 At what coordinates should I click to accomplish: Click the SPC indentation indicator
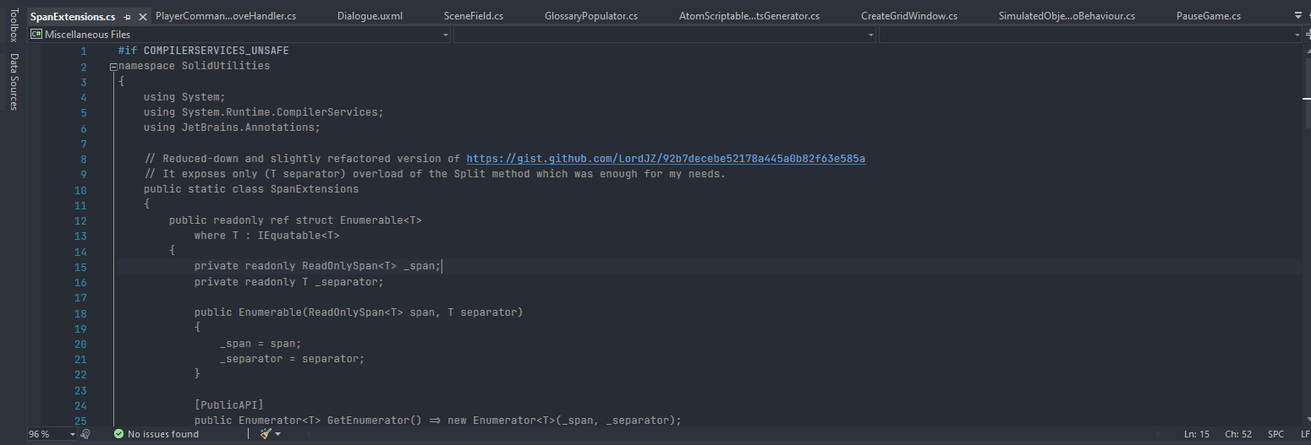[1275, 434]
